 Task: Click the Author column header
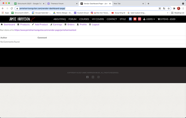[x=4, y=38]
